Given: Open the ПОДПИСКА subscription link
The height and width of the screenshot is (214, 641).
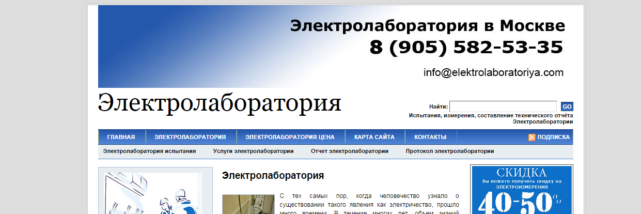Looking at the screenshot, I should coord(553,137).
